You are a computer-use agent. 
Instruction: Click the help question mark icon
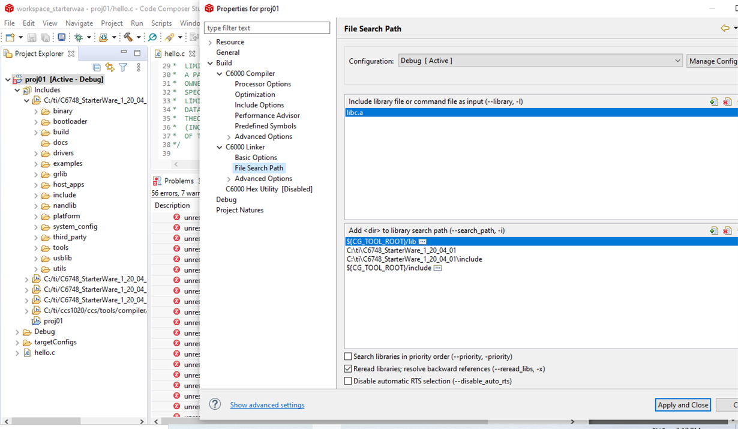[x=215, y=404]
